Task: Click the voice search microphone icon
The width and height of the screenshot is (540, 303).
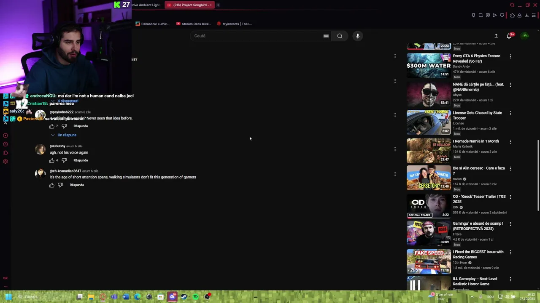Action: (357, 36)
